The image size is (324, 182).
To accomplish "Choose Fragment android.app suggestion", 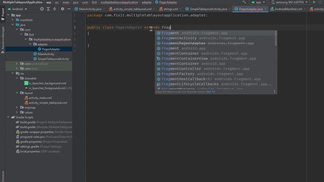I will pos(215,49).
